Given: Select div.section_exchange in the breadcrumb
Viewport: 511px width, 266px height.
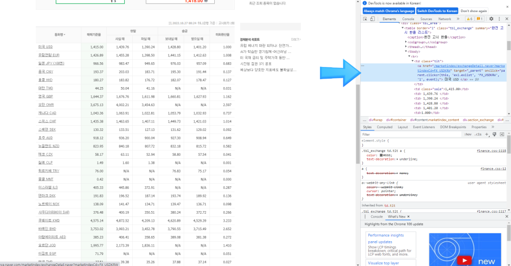Looking at the screenshot, I should point(478,120).
